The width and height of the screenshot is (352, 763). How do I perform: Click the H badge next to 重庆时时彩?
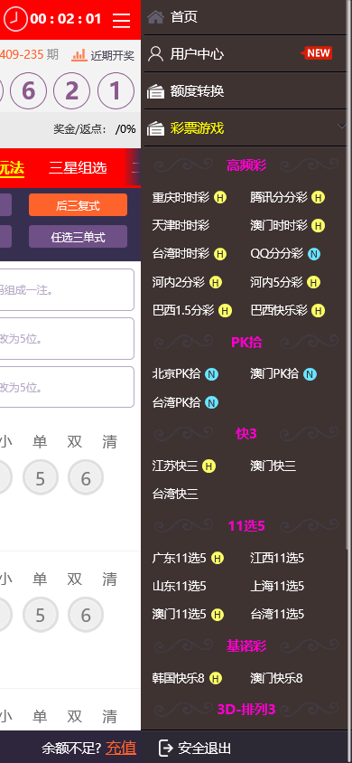tap(220, 198)
